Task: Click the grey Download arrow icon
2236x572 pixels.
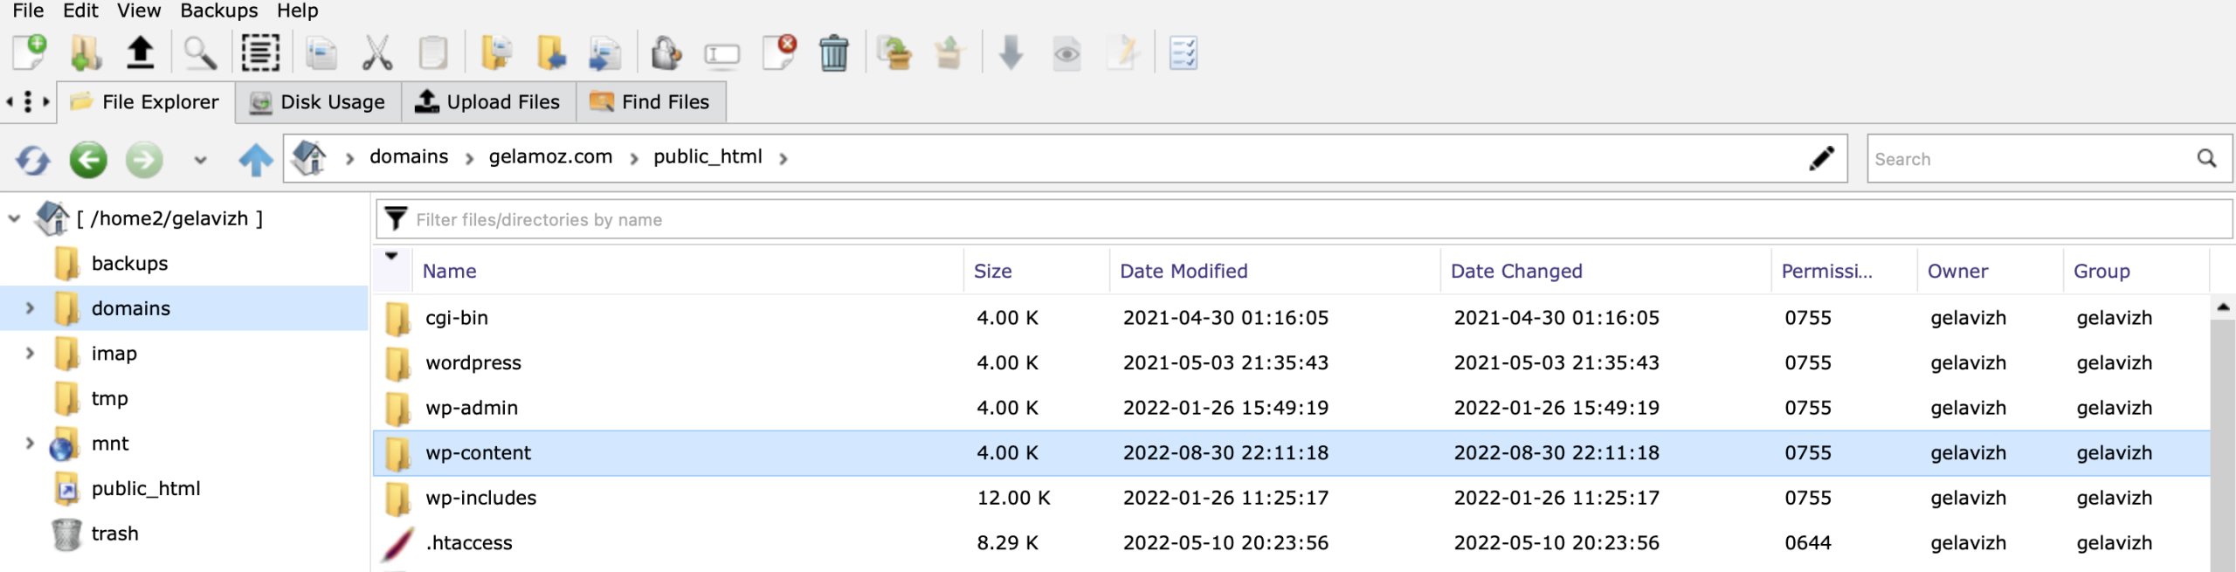Action: pos(1011,53)
